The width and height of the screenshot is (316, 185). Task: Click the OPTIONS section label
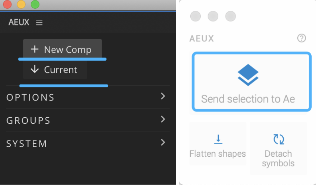tap(31, 98)
